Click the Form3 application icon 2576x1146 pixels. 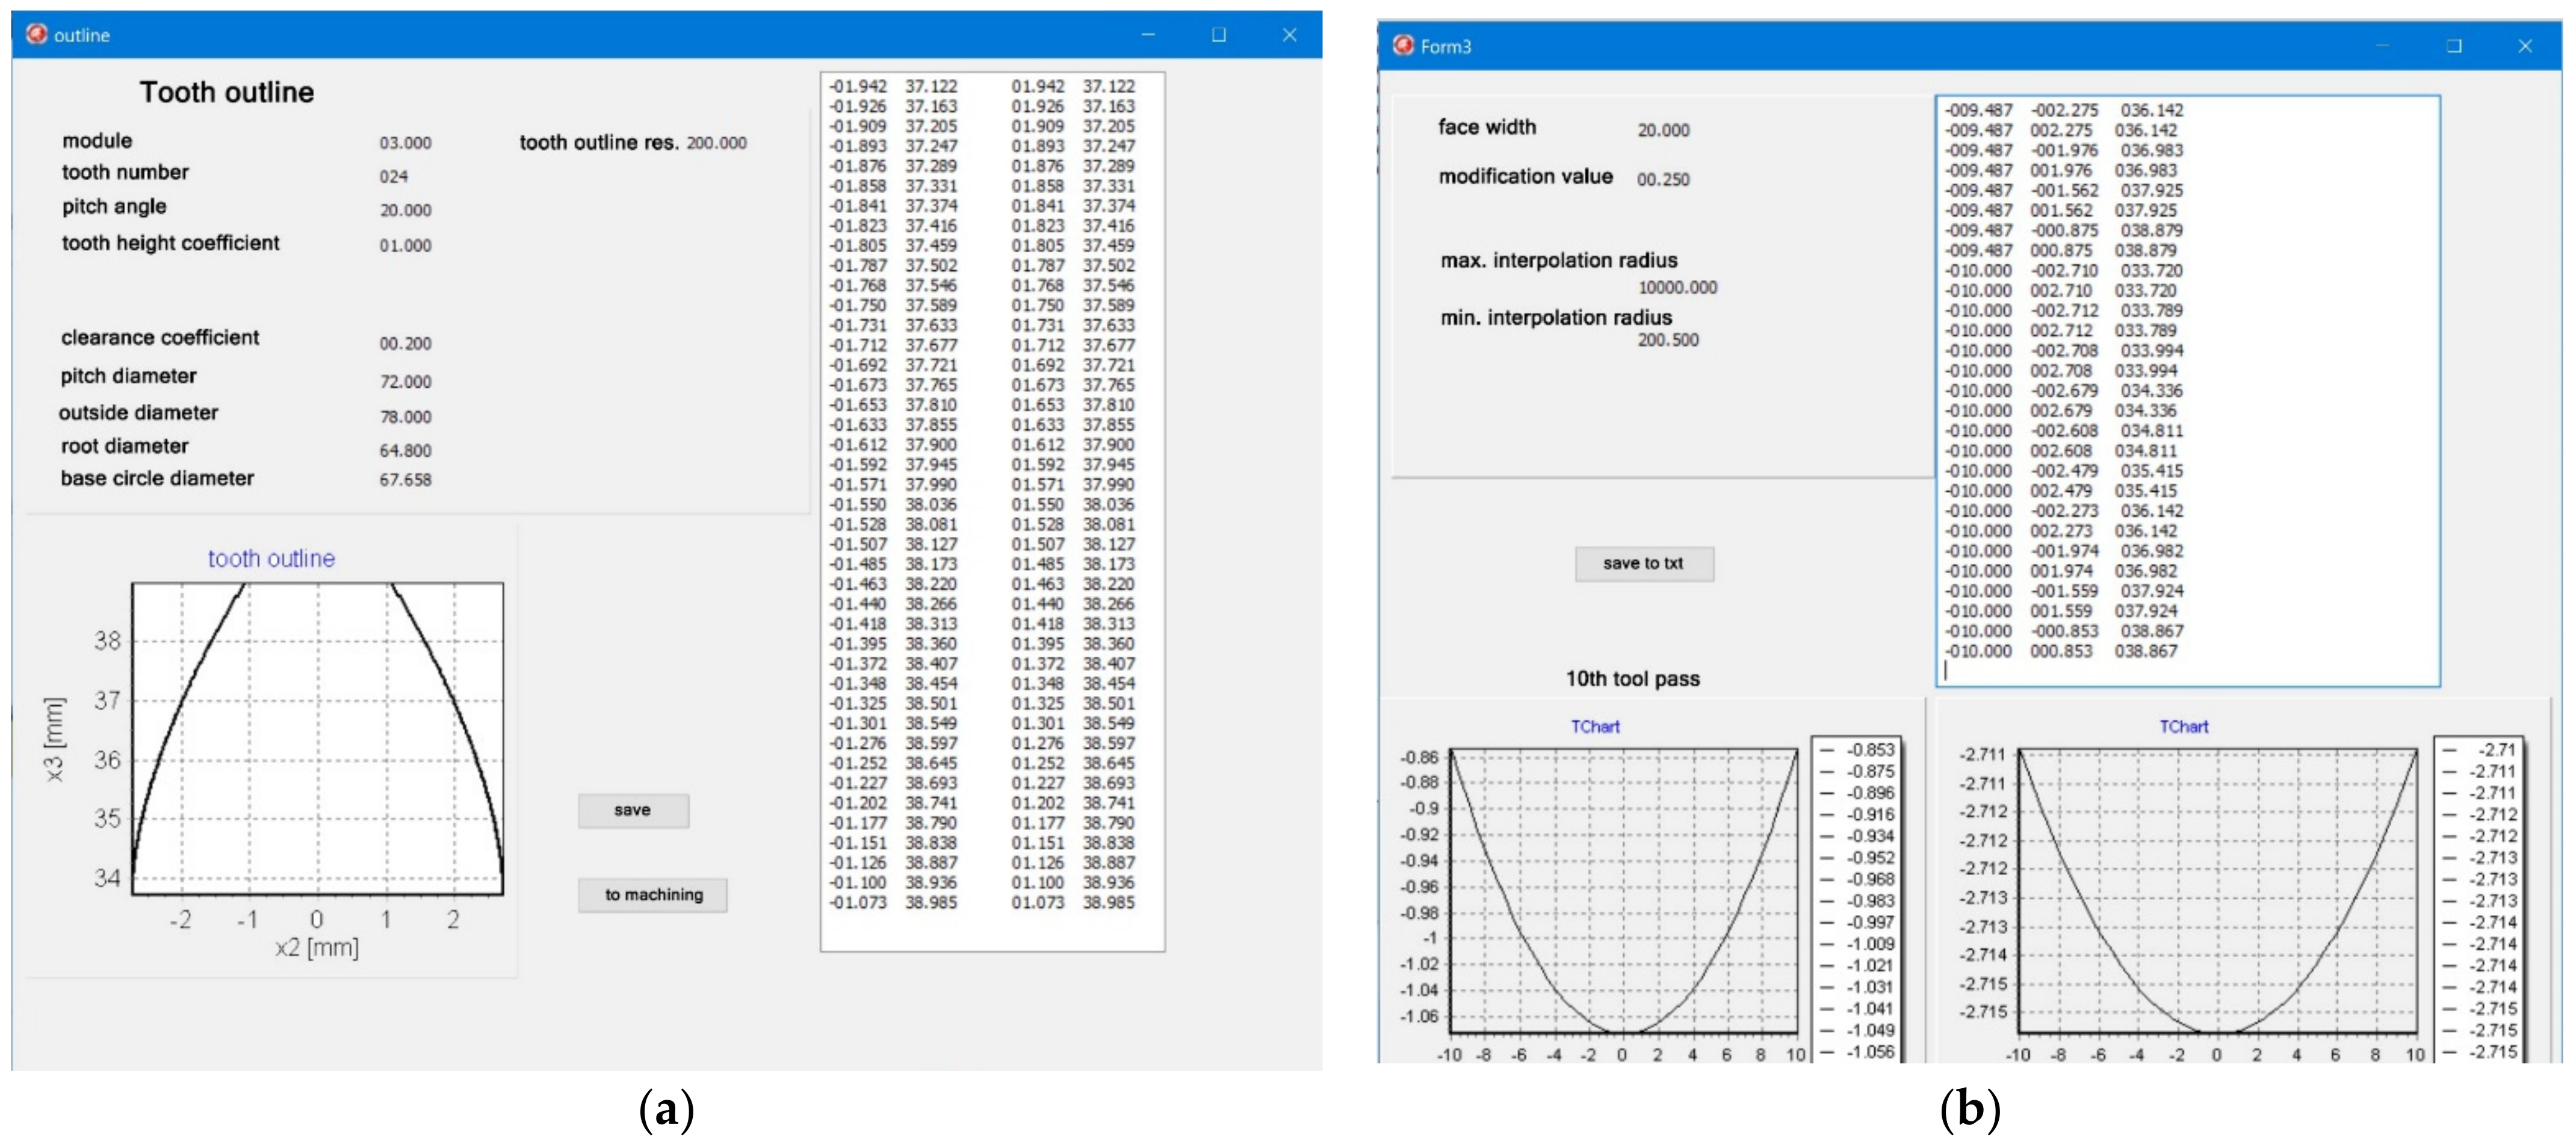click(1404, 45)
